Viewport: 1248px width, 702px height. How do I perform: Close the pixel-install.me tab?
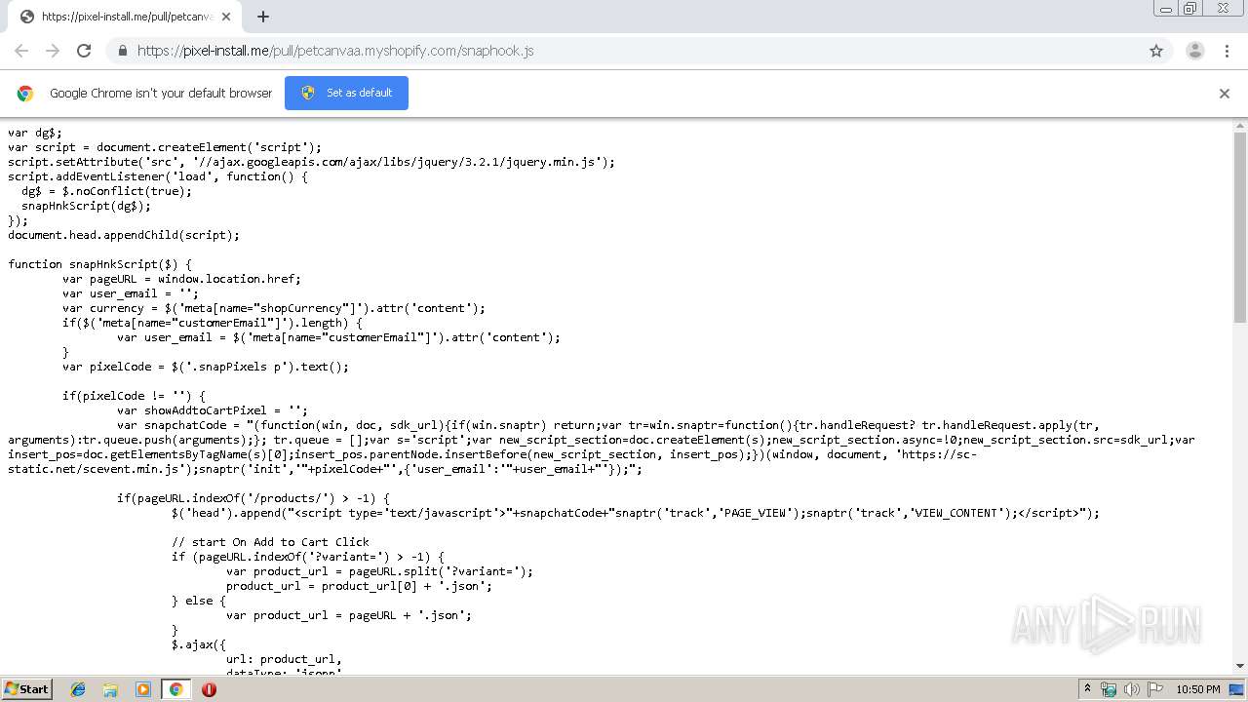pos(226,17)
